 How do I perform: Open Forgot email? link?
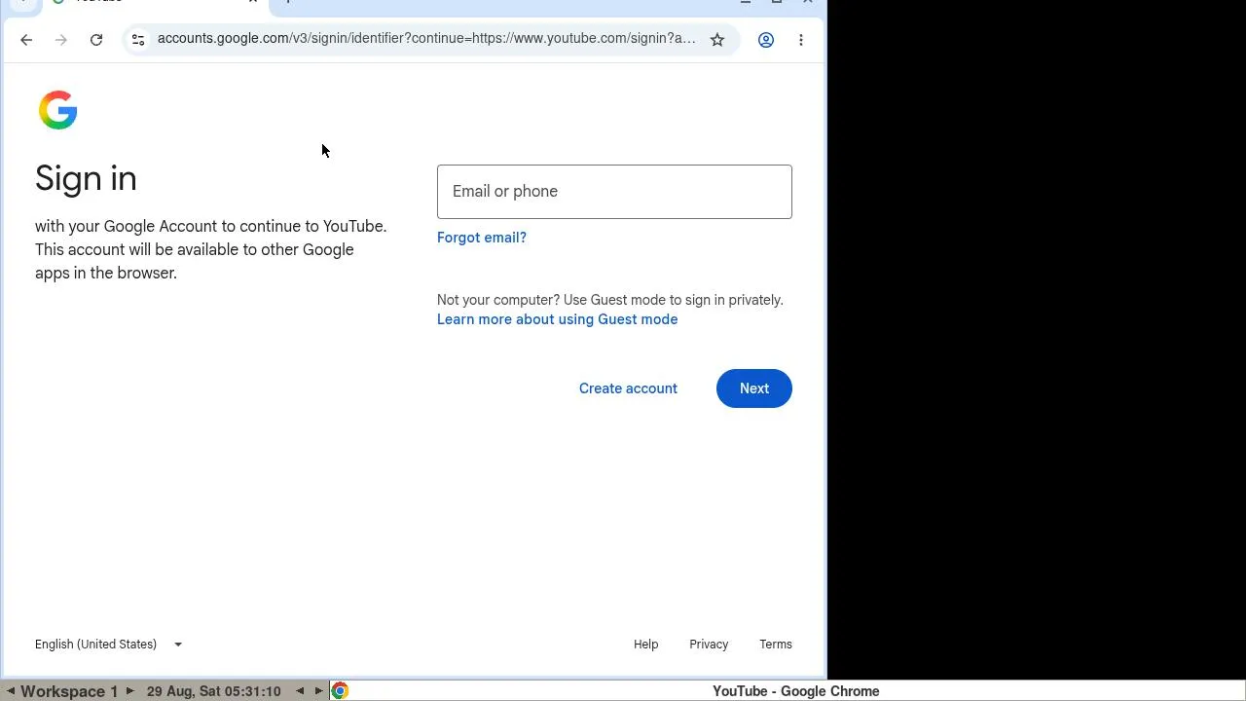pos(482,238)
